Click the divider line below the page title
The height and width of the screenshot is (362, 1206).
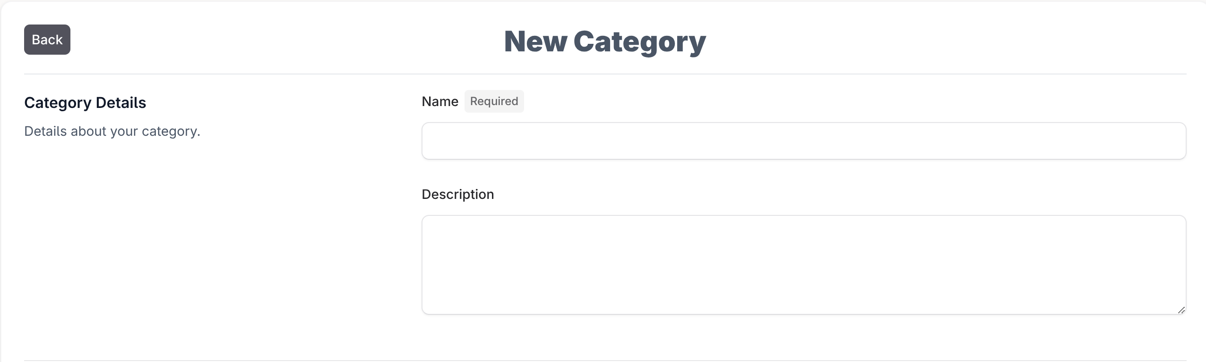click(605, 74)
